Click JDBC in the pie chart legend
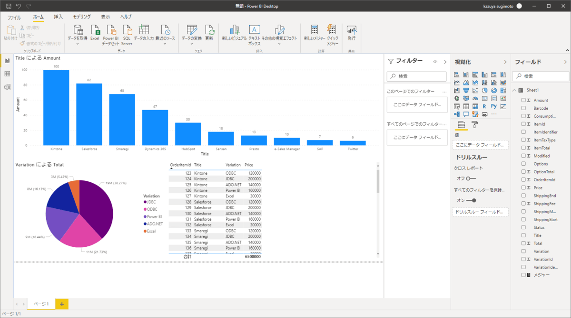The height and width of the screenshot is (318, 571). [151, 202]
